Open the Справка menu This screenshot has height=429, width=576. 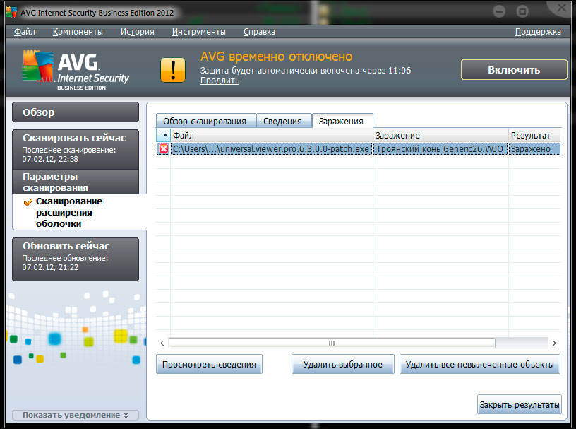pos(259,32)
